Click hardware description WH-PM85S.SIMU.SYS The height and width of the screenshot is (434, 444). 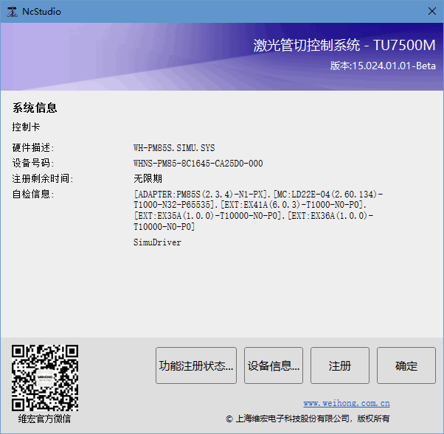tap(174, 147)
